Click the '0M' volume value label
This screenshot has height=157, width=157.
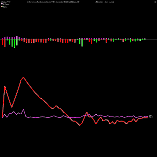pyautogui.click(x=150, y=116)
